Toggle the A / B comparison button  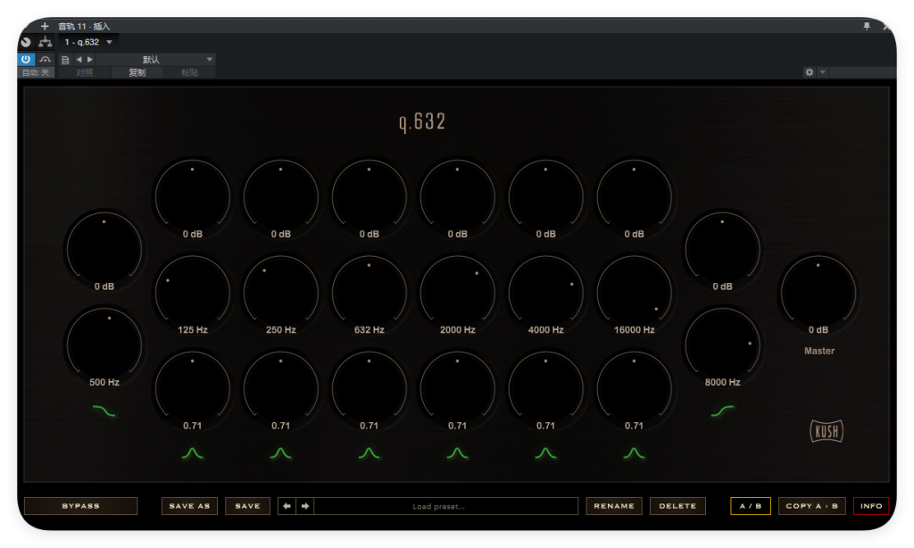click(751, 506)
